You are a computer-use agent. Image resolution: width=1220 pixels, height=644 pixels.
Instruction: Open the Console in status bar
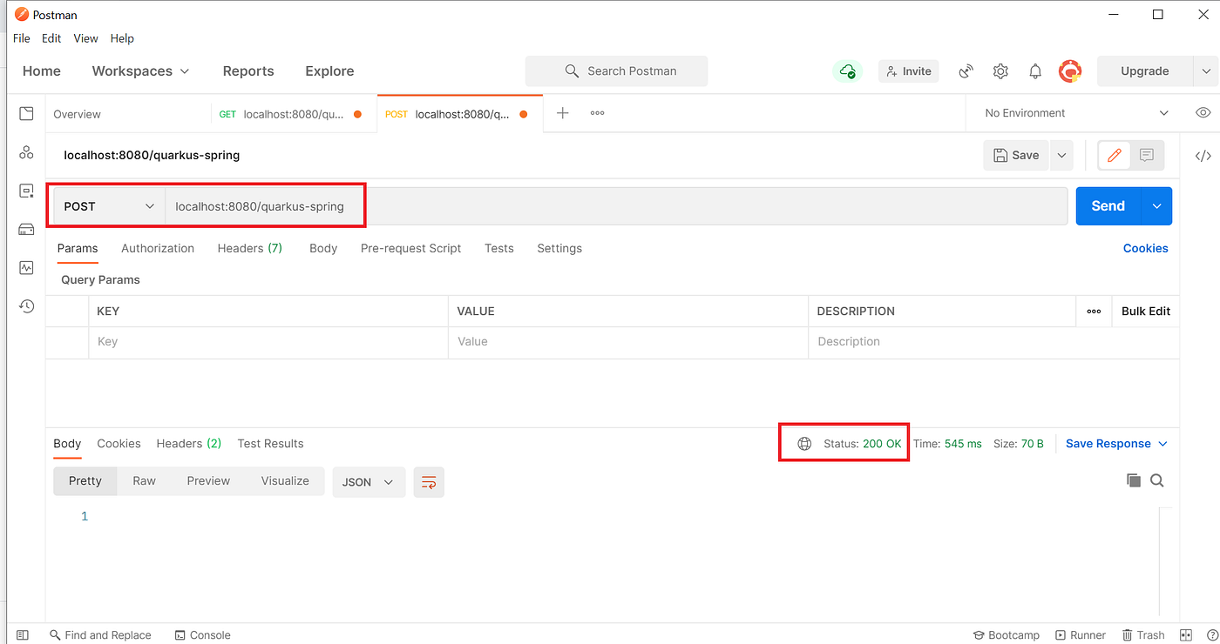click(x=203, y=635)
